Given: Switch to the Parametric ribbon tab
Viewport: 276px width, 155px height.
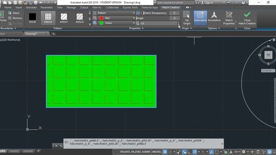Looking at the screenshot, I should pos(47,8).
